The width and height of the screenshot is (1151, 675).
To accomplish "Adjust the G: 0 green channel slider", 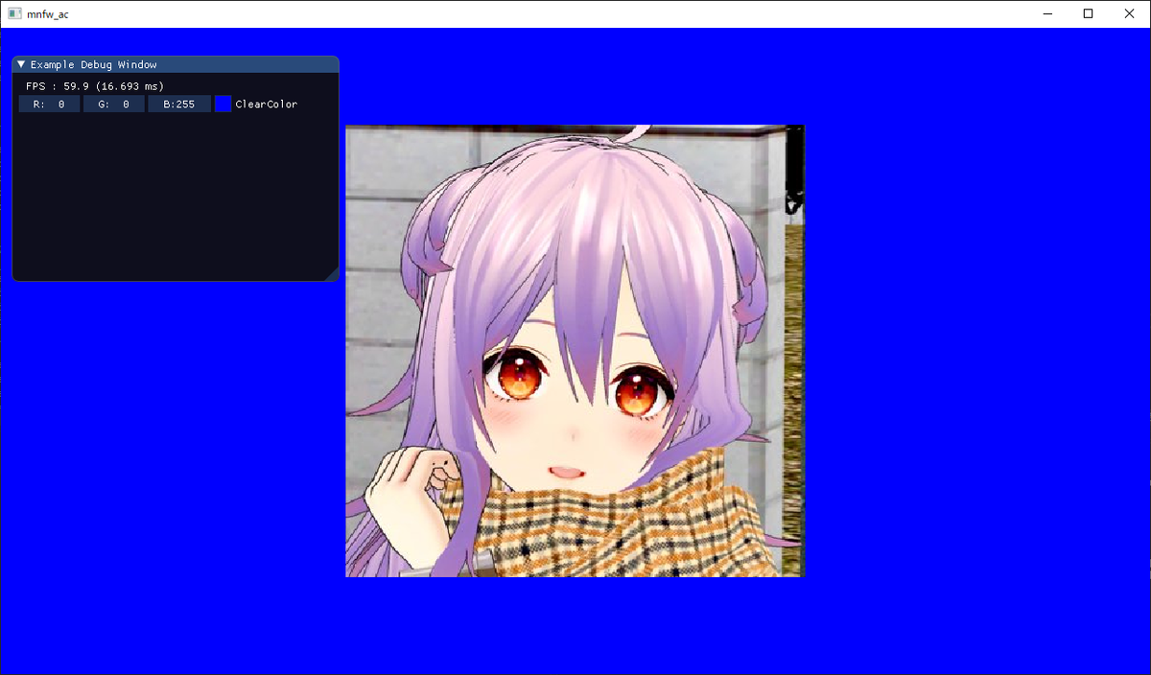I will (x=114, y=104).
